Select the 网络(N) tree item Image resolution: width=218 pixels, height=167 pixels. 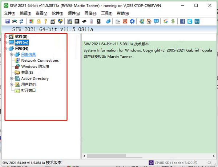[x=22, y=49]
